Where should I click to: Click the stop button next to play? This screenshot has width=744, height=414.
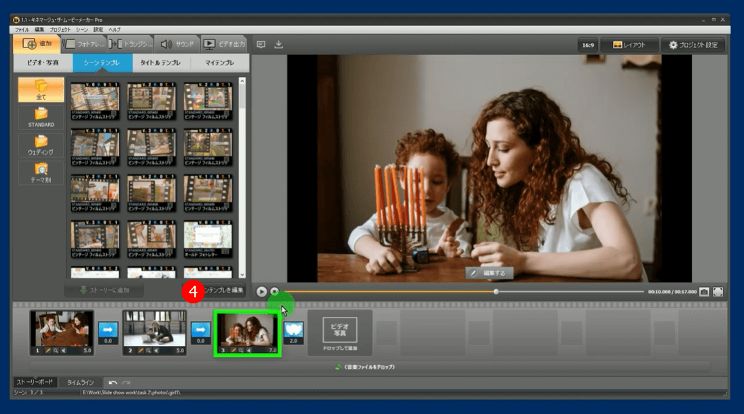pyautogui.click(x=274, y=291)
